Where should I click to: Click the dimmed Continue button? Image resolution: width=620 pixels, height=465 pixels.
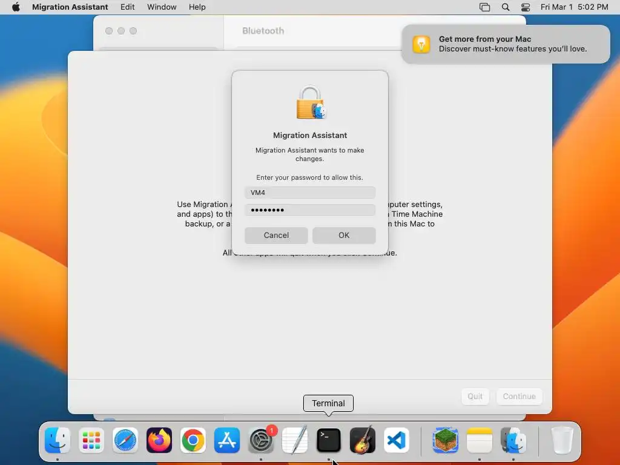(519, 396)
